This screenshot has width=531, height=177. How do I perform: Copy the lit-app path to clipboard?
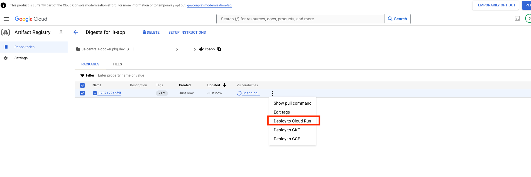(219, 49)
